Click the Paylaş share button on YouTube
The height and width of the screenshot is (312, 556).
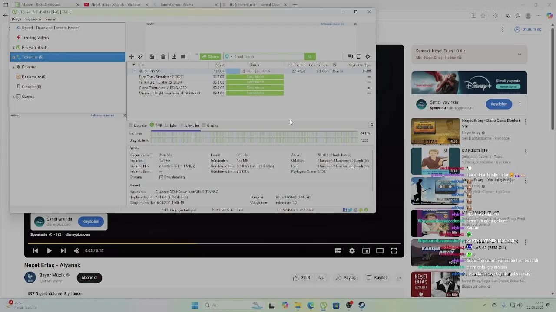pos(346,278)
